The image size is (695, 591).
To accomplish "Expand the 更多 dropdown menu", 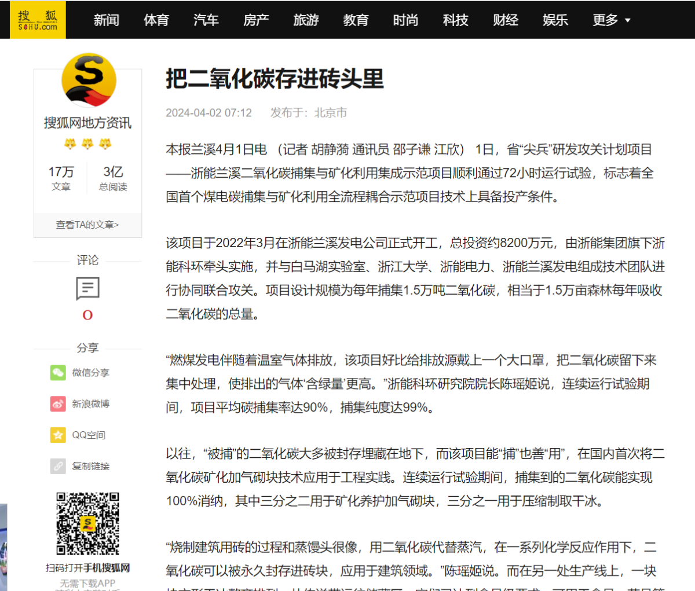I will tap(611, 20).
